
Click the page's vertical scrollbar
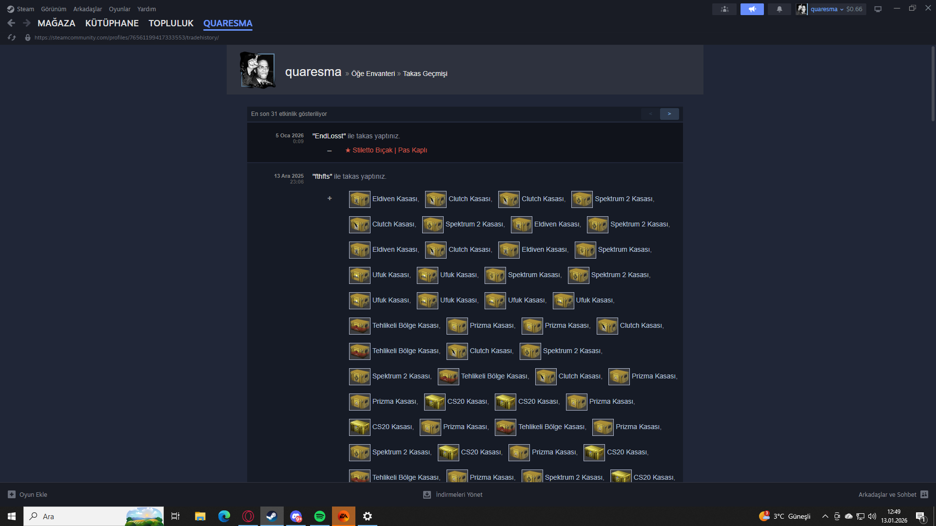(x=933, y=84)
